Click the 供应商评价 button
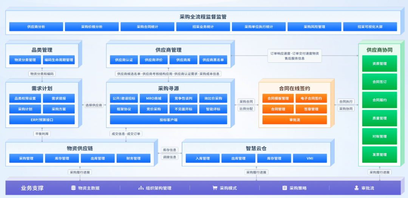Viewport: 408px width, 198px height. [154, 60]
